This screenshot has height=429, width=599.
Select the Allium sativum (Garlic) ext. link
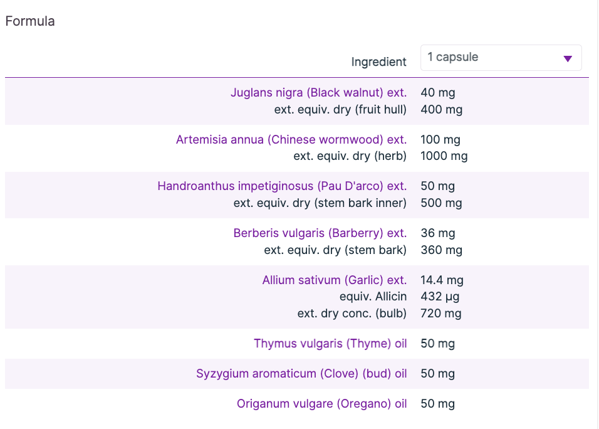tap(334, 280)
